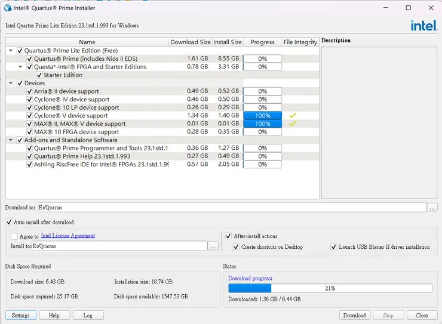This screenshot has width=442, height=324.
Task: Uncheck Quartus Prime Programmer and Tools
Action: pyautogui.click(x=30, y=149)
